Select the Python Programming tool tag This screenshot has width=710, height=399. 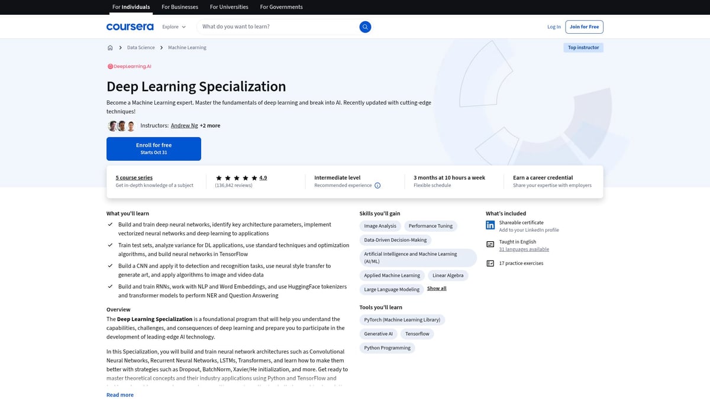(388, 348)
